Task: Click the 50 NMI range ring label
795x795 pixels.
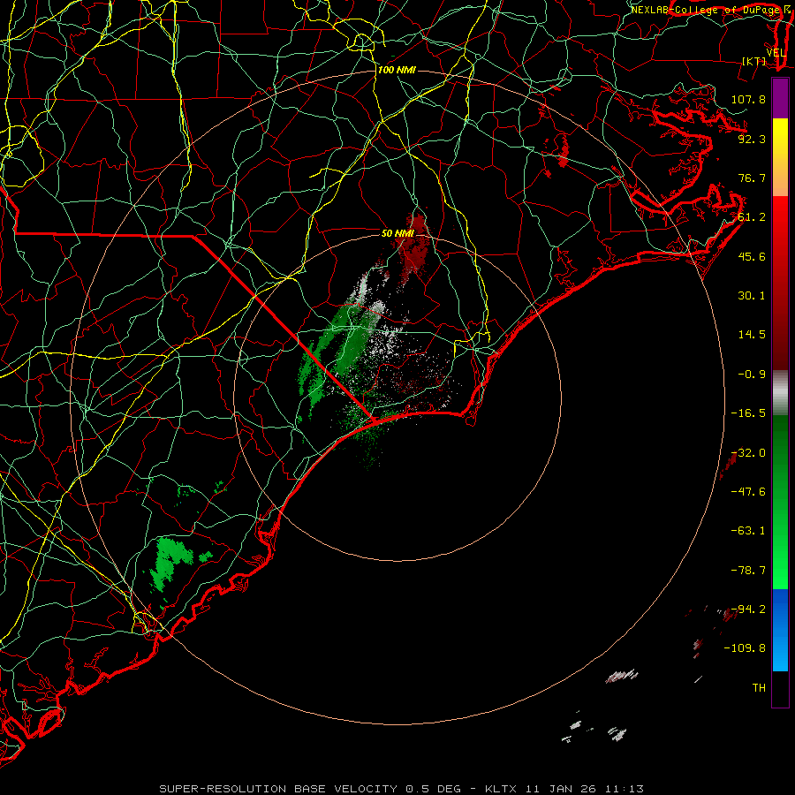Action: point(398,233)
